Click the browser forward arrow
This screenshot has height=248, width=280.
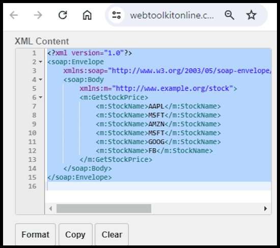(38, 15)
